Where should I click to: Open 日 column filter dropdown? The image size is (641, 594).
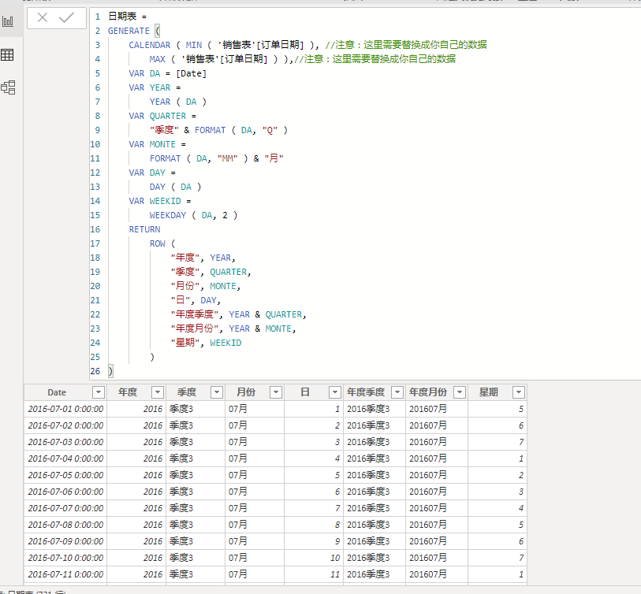pos(335,392)
